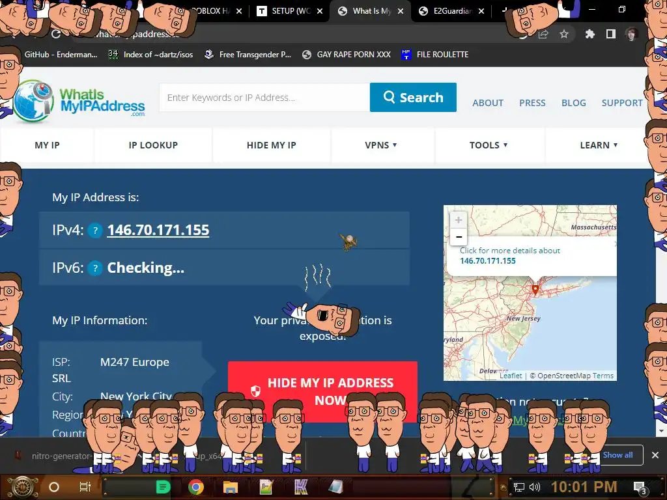
Task: Open Cortana circle on the taskbar
Action: pos(53,487)
